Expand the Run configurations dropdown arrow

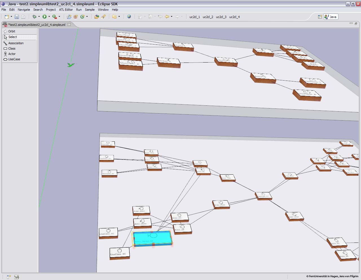(49, 17)
